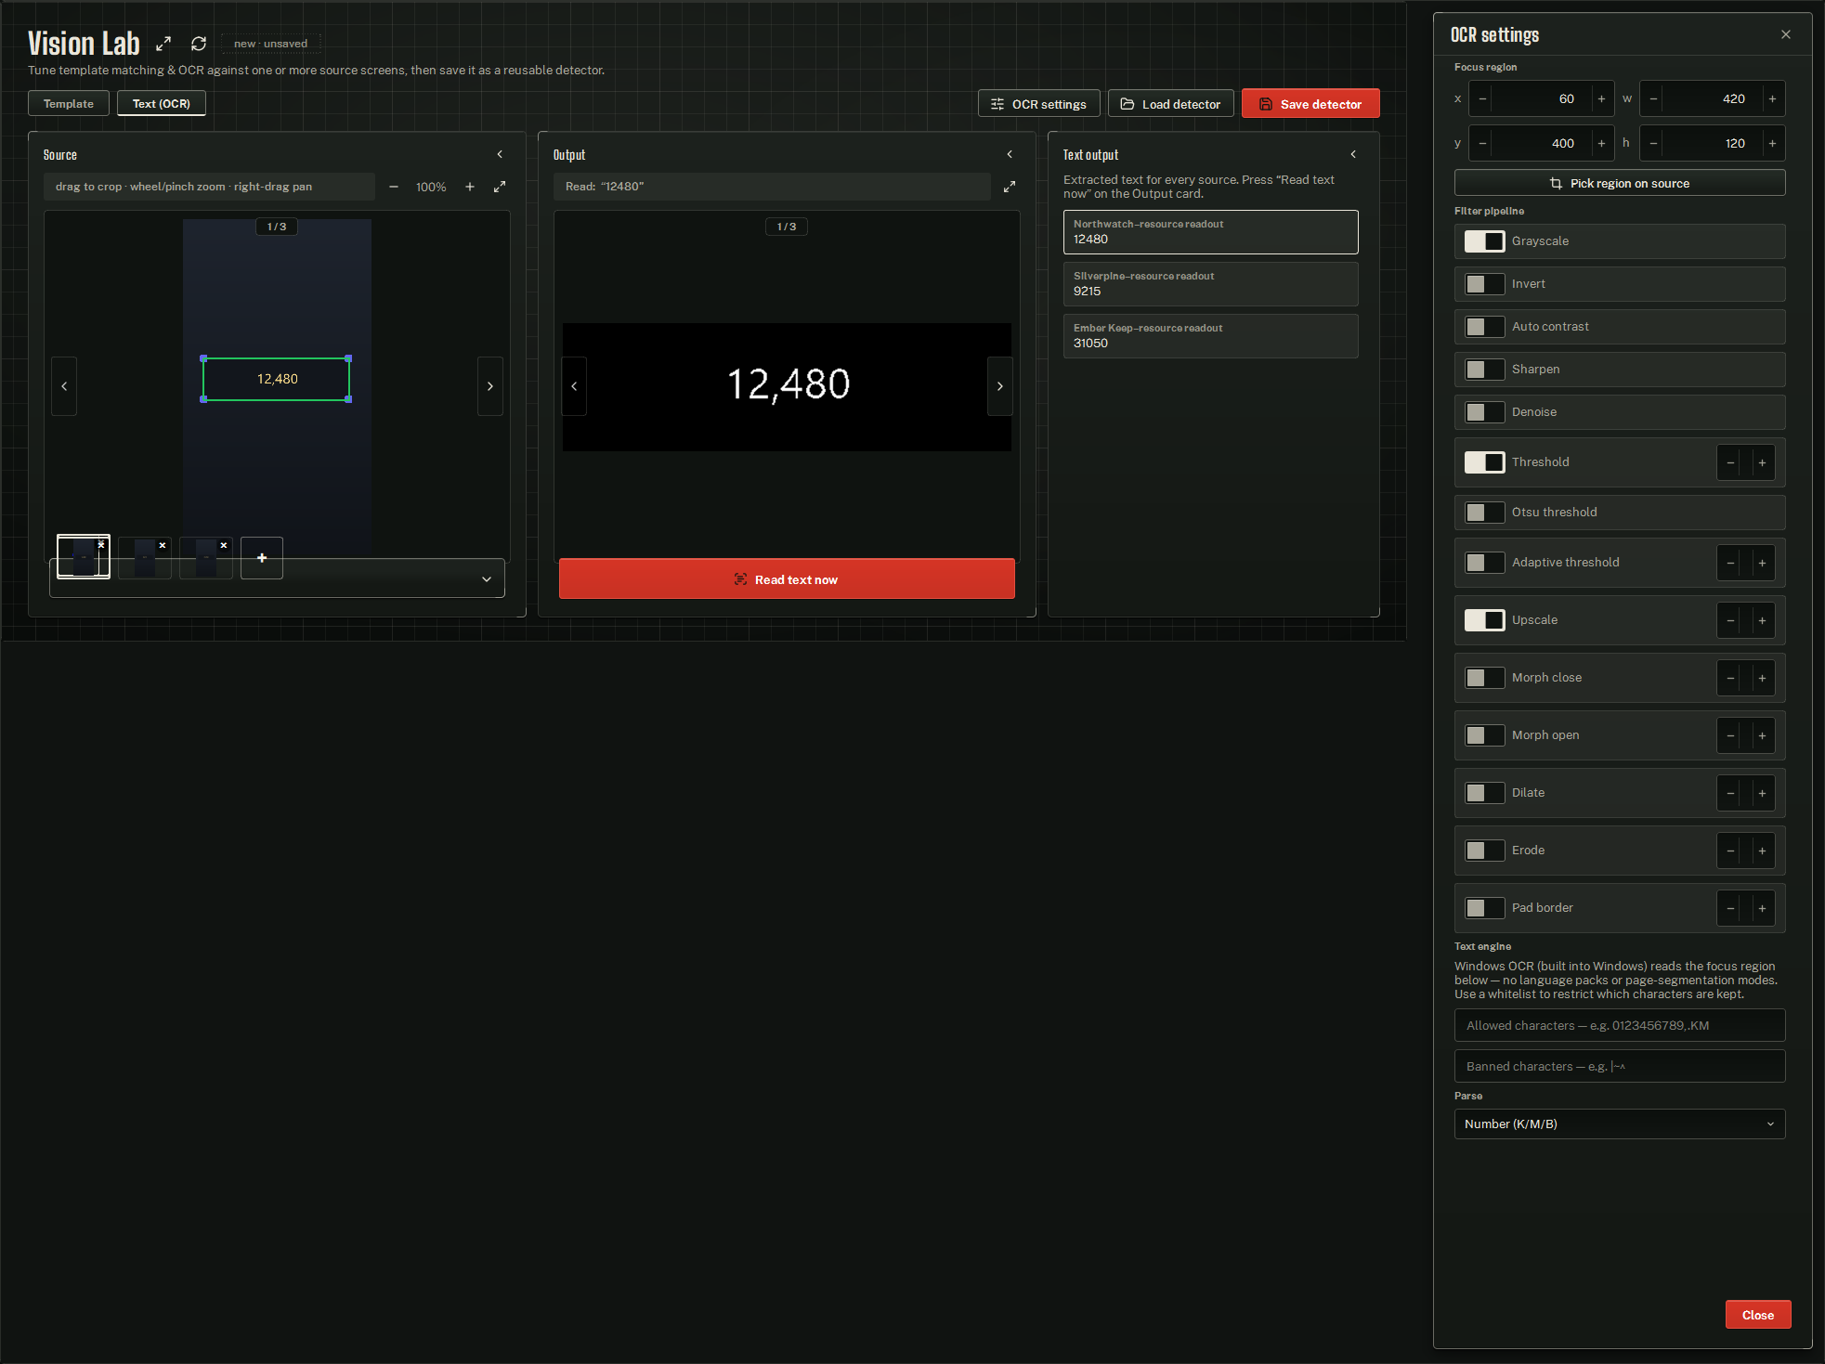Collapse the Source panel
1825x1364 pixels.
coord(500,154)
